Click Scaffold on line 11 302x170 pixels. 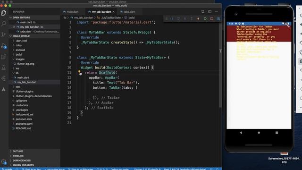click(x=107, y=72)
